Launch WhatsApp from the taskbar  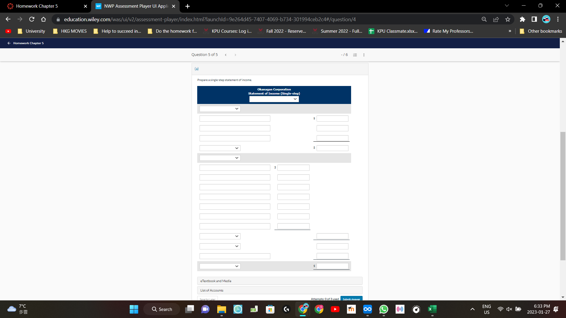pos(384,309)
